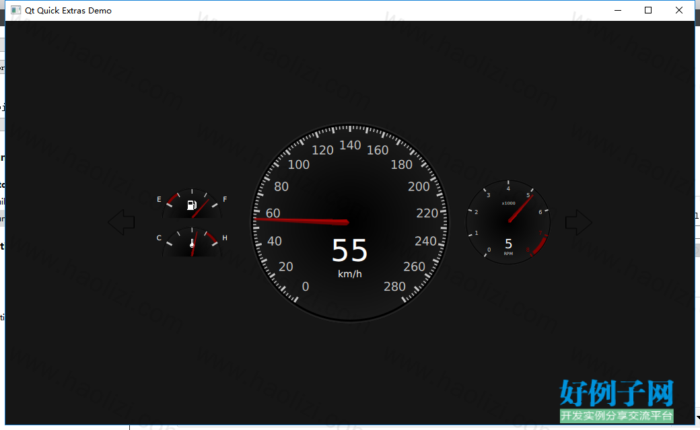Click the 140 mark on speedometer
Viewport: 700px width, 430px height.
coord(350,145)
